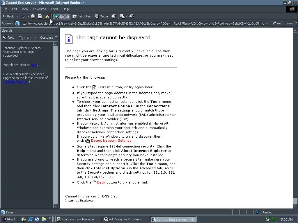298x223 pixels.
Task: Click heading 'The page cannot be displayed'
Action: point(113,37)
